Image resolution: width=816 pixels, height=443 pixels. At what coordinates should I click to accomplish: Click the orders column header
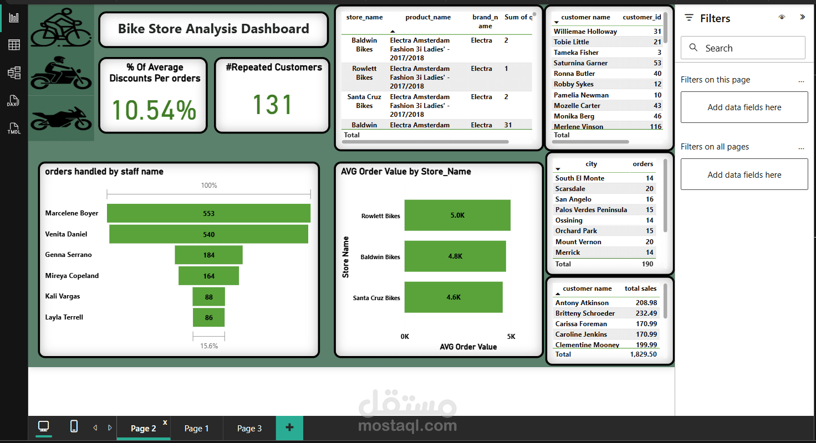click(x=643, y=164)
